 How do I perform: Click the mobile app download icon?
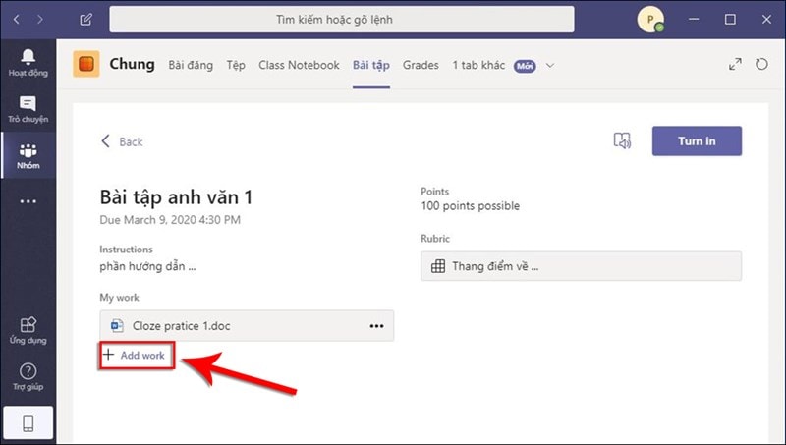coord(28,423)
